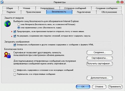Select the зона Интернета radio button

pos(19,24)
